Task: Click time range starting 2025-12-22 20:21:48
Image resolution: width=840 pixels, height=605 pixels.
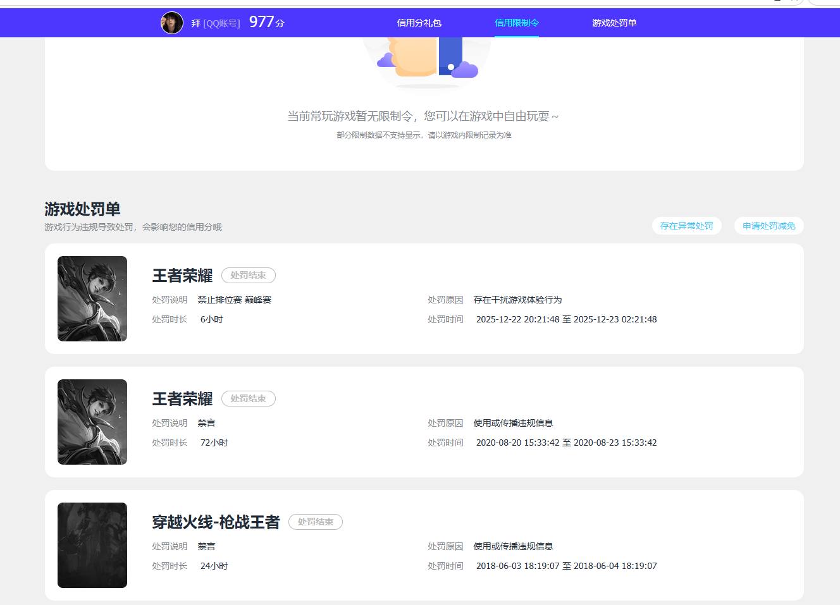Action: coord(566,319)
